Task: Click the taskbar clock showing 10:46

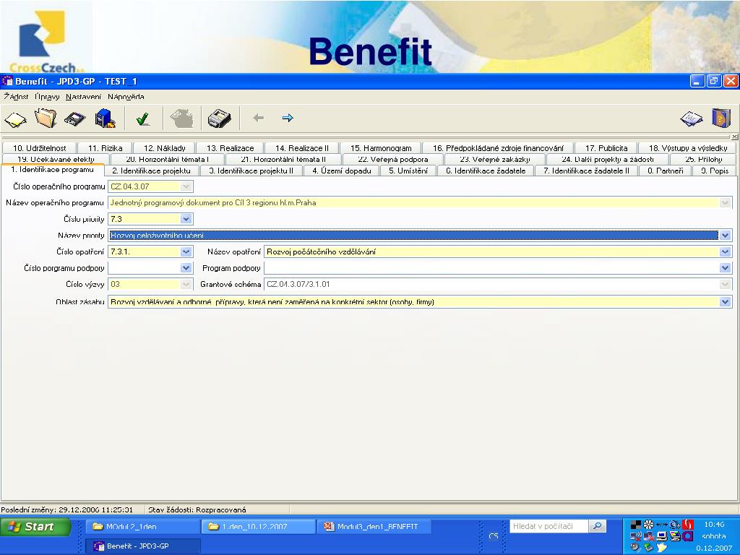Action: click(713, 525)
